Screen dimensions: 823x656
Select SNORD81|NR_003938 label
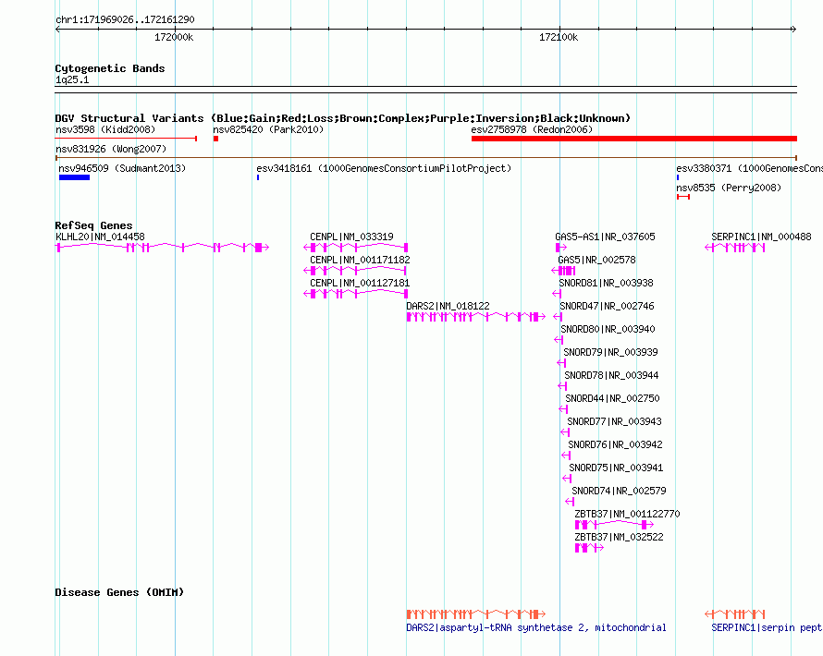607,283
